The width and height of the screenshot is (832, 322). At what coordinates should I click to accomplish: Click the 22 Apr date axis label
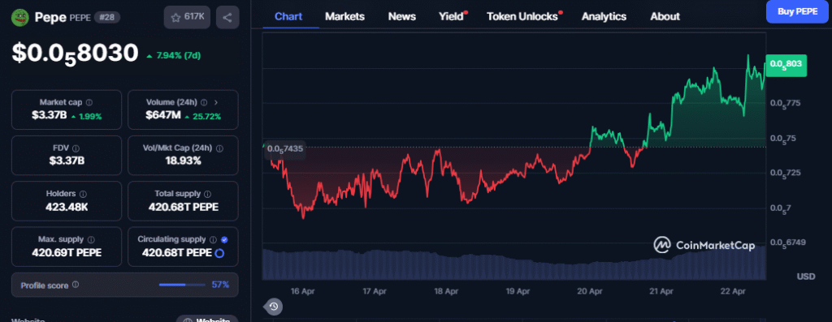[x=733, y=291]
